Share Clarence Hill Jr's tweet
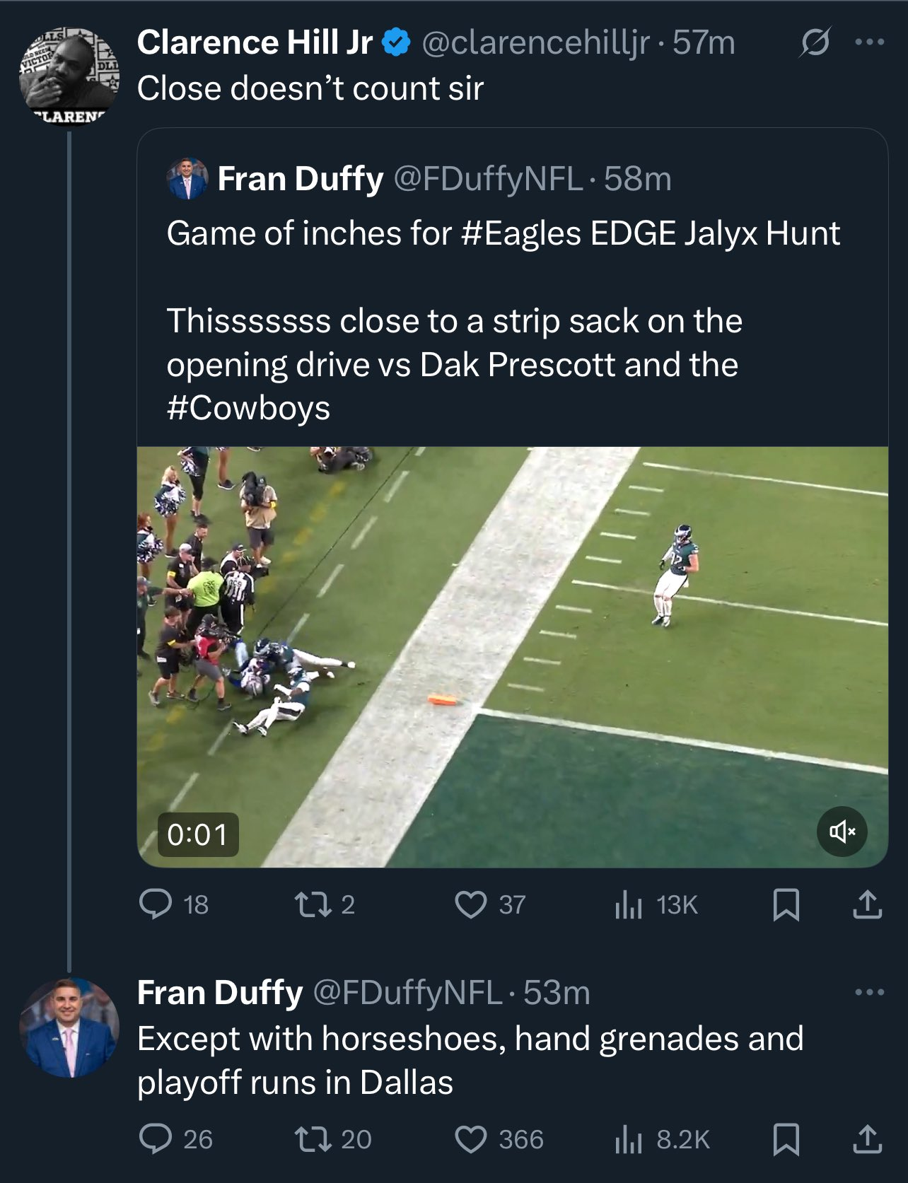The height and width of the screenshot is (1183, 908). tap(868, 904)
